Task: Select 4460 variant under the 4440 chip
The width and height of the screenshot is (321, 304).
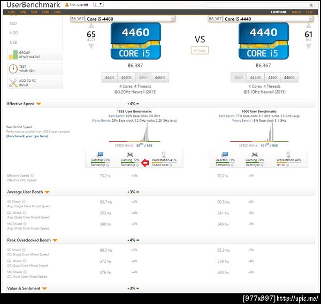Action: (272, 77)
